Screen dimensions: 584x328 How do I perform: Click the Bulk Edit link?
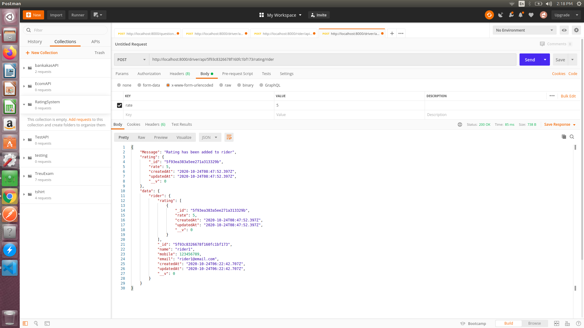coord(568,96)
